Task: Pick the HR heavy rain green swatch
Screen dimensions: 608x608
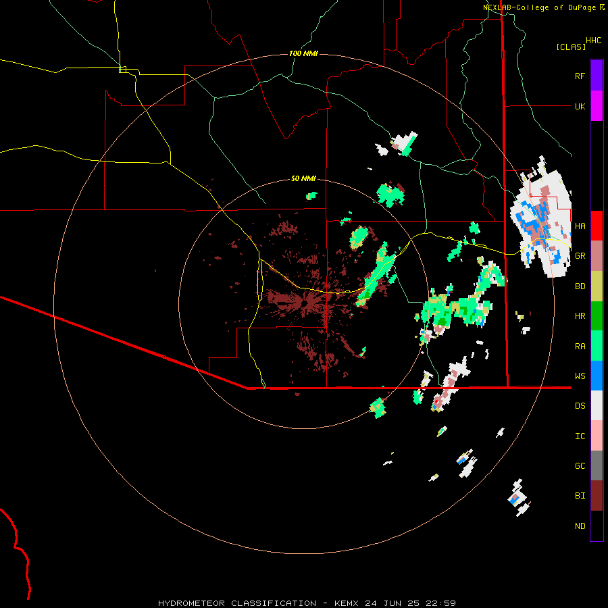Action: (597, 316)
